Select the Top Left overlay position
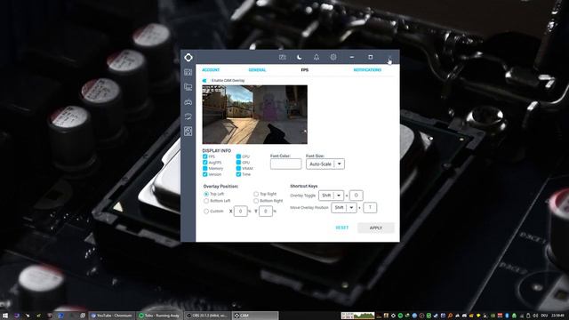The image size is (569, 320). (x=206, y=194)
